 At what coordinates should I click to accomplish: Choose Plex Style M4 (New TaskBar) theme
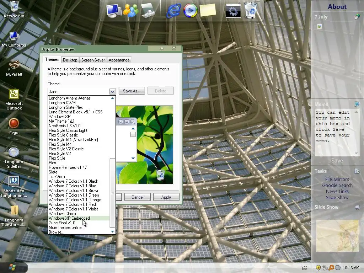79,139
